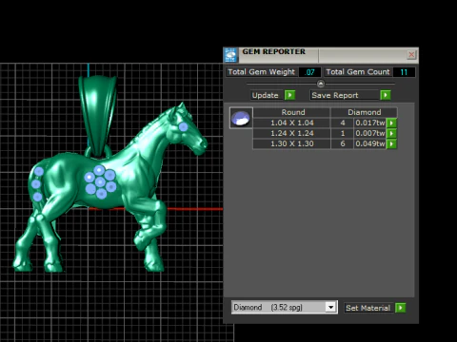
Task: Select the gem on the horse's eye
Action: [x=183, y=127]
